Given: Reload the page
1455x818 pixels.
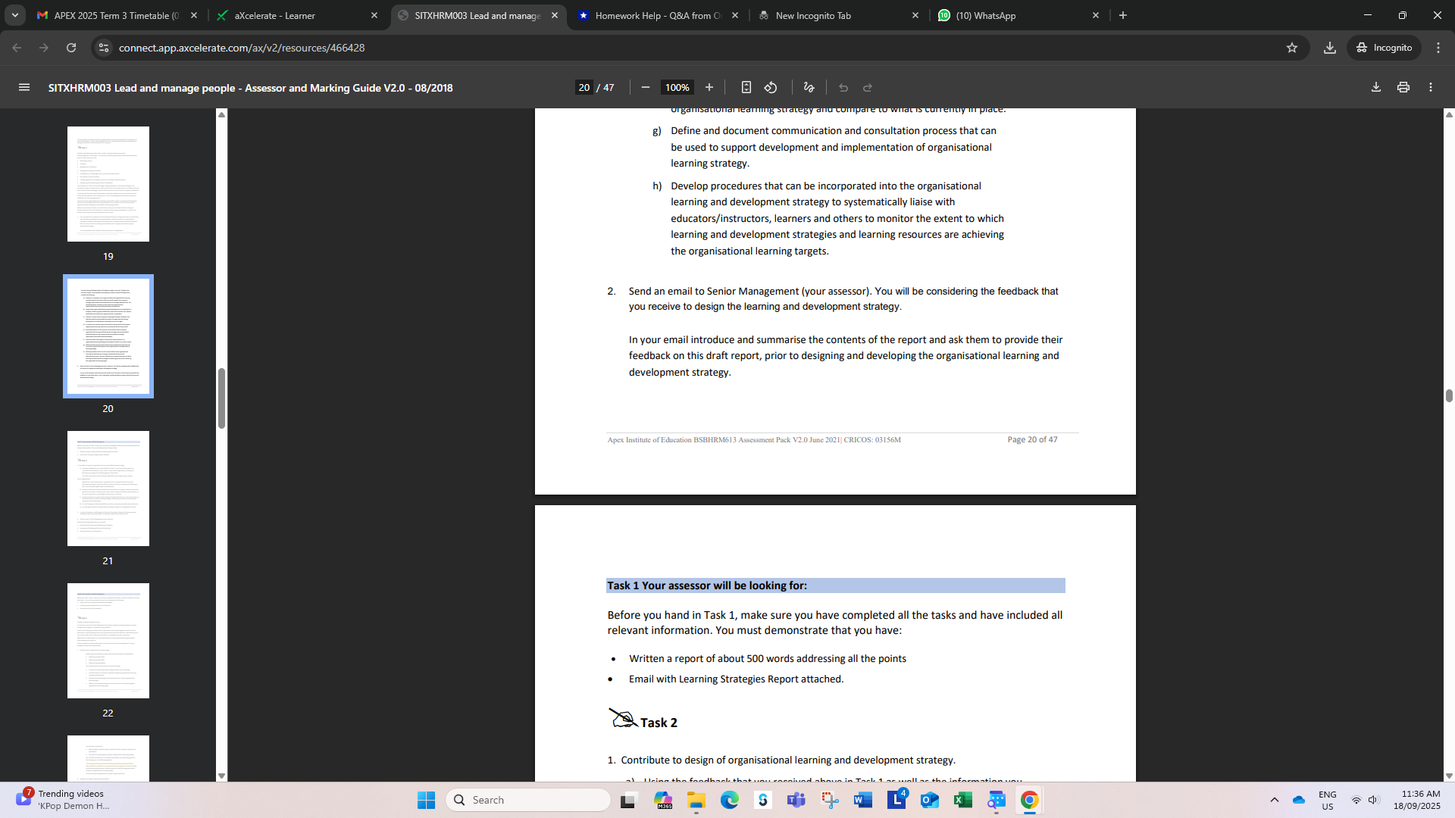Looking at the screenshot, I should click(x=71, y=48).
